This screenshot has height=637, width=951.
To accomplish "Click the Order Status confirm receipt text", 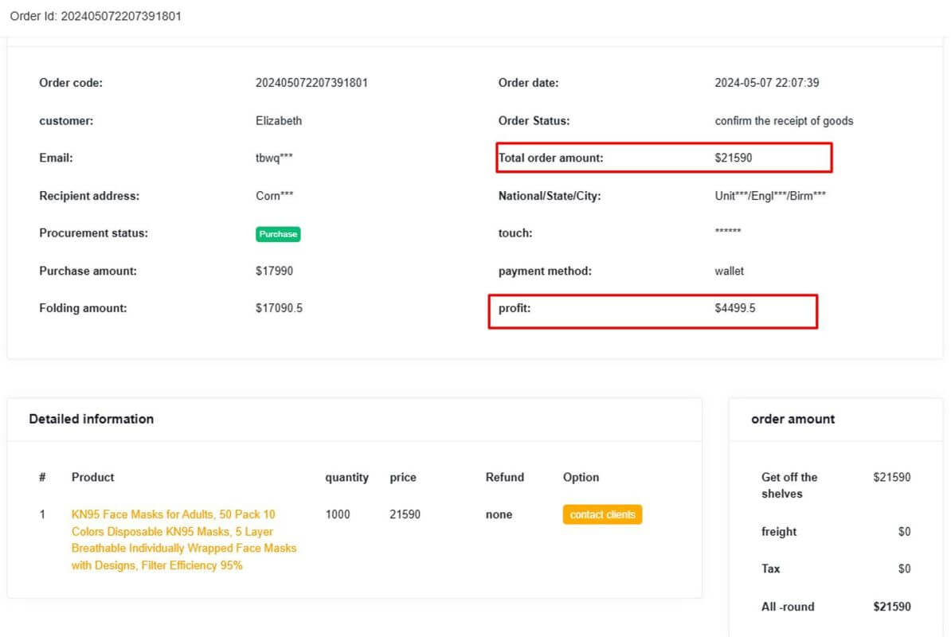I will coord(783,120).
